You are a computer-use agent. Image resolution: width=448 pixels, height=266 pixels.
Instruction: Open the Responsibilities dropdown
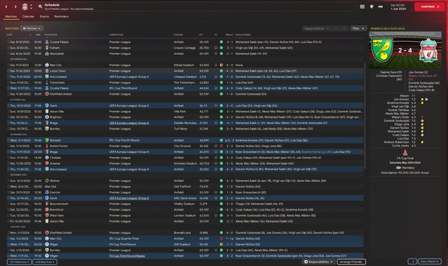318,262
